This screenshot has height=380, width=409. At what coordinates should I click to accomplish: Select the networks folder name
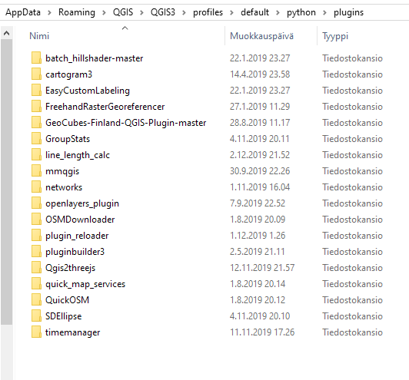(x=64, y=187)
